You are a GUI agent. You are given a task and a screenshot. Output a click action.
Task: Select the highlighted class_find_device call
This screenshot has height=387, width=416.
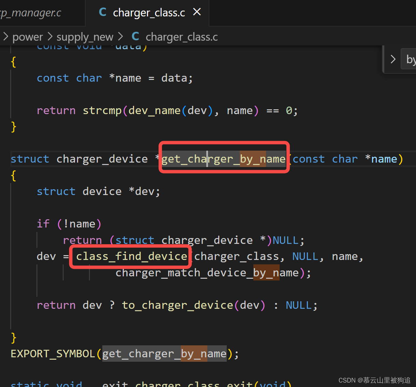(x=131, y=256)
